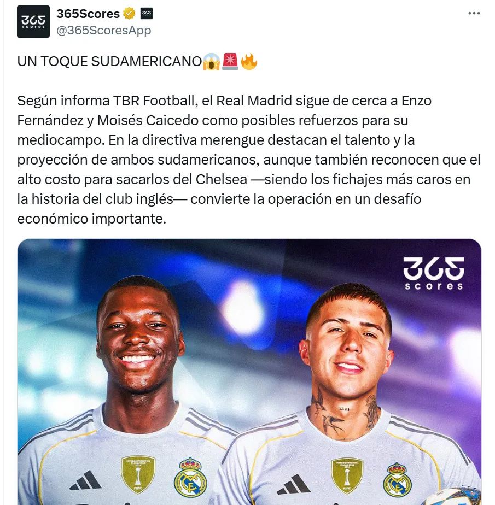This screenshot has height=505, width=495.
Task: Click the gold FIFA badge on untattooed player's jersey
Action: [138, 473]
